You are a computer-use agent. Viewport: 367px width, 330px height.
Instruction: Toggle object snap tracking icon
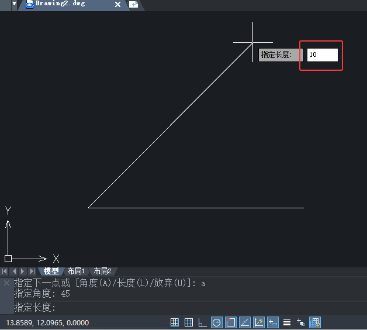coord(245,322)
